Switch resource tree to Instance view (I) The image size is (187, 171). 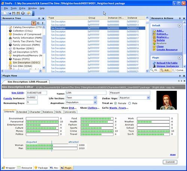click(x=43, y=23)
